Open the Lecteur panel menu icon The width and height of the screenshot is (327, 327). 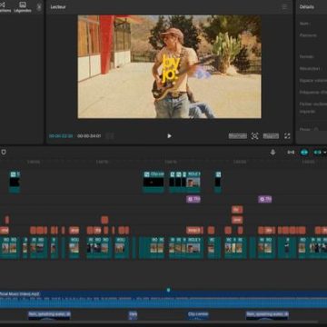pos(284,6)
